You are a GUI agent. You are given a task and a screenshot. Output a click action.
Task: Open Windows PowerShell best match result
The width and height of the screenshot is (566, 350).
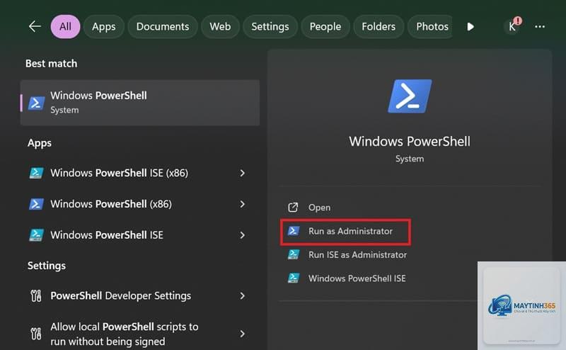click(x=139, y=103)
